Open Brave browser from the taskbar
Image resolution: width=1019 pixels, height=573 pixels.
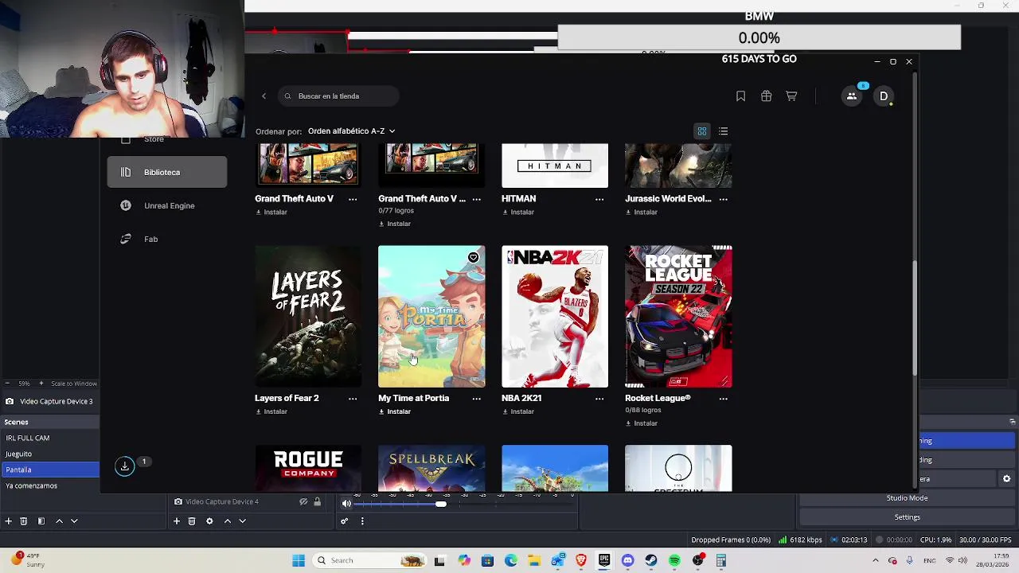(x=581, y=560)
